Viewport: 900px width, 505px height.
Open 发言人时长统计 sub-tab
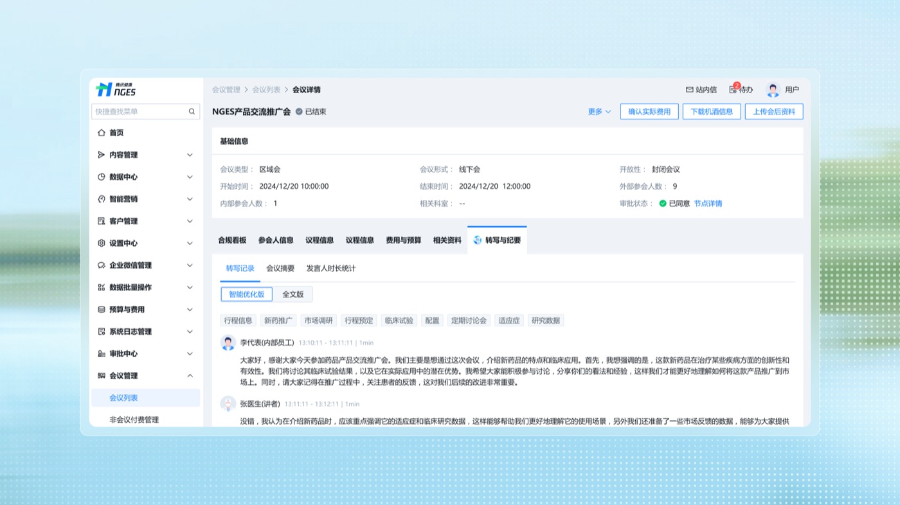point(331,269)
